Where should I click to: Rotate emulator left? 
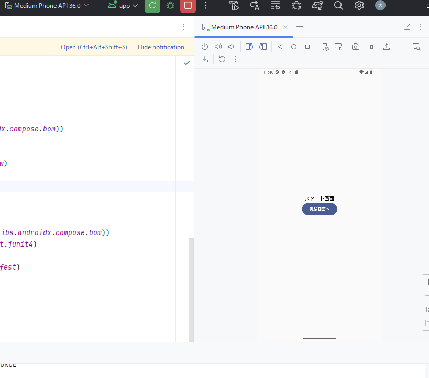tap(249, 47)
